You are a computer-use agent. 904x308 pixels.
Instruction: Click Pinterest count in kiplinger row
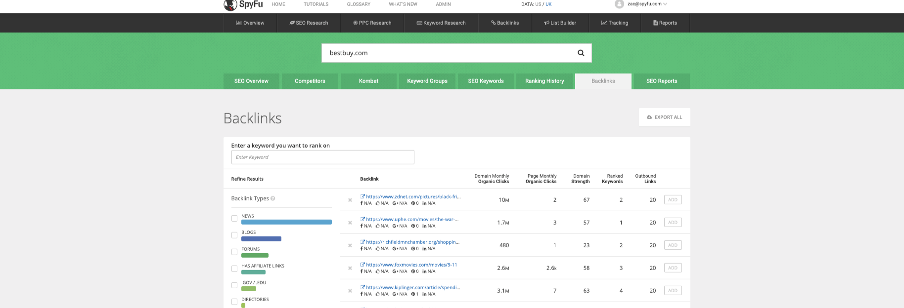[415, 294]
